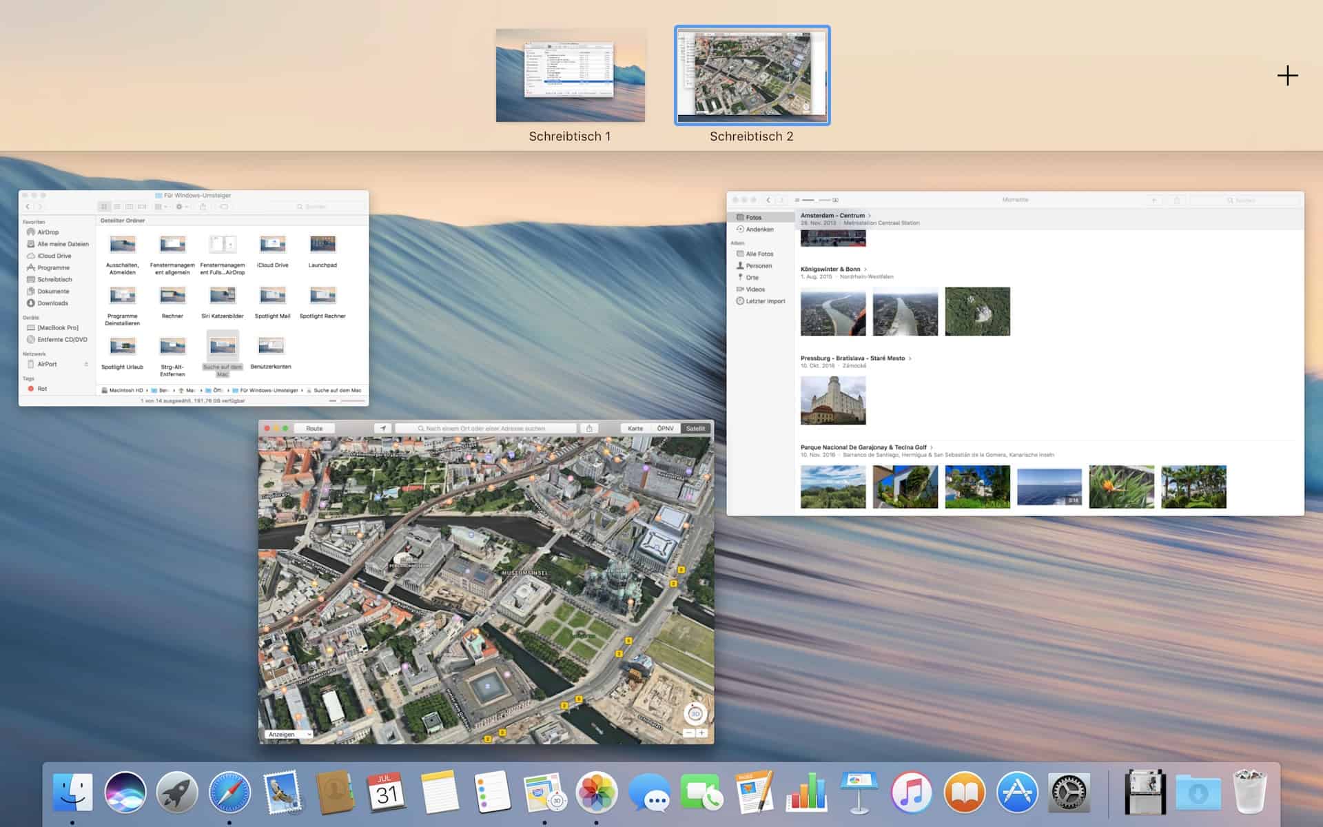This screenshot has width=1323, height=827.
Task: Zoom in on the map with plus
Action: (x=701, y=733)
